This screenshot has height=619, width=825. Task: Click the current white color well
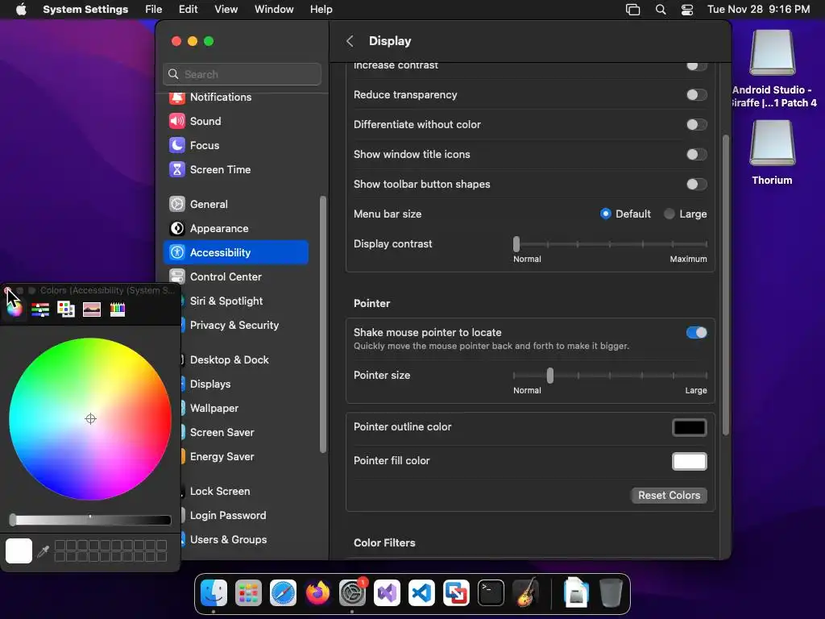(x=19, y=551)
